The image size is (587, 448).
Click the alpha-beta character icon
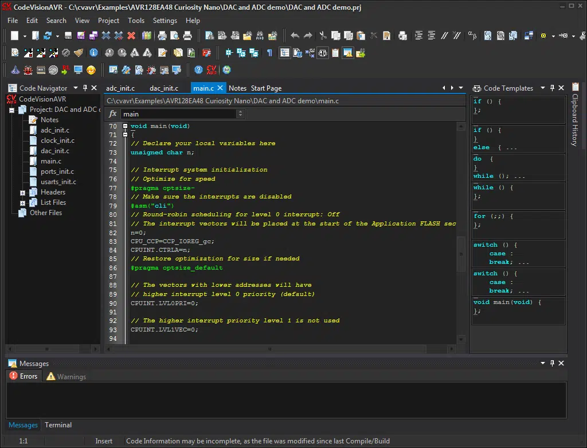472,36
